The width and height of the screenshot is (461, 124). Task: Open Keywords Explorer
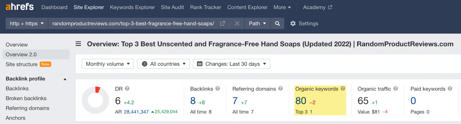132,7
